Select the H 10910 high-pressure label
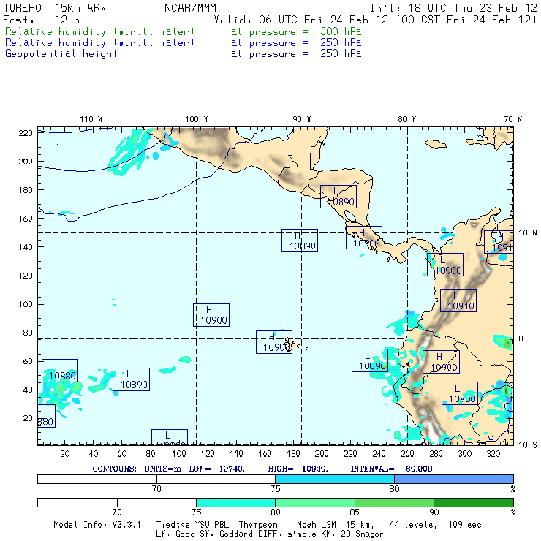The image size is (541, 541). point(458,300)
